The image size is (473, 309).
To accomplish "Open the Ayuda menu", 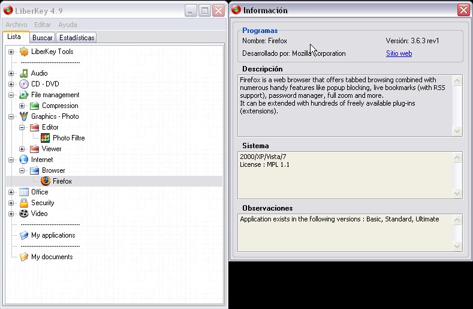I will (68, 25).
